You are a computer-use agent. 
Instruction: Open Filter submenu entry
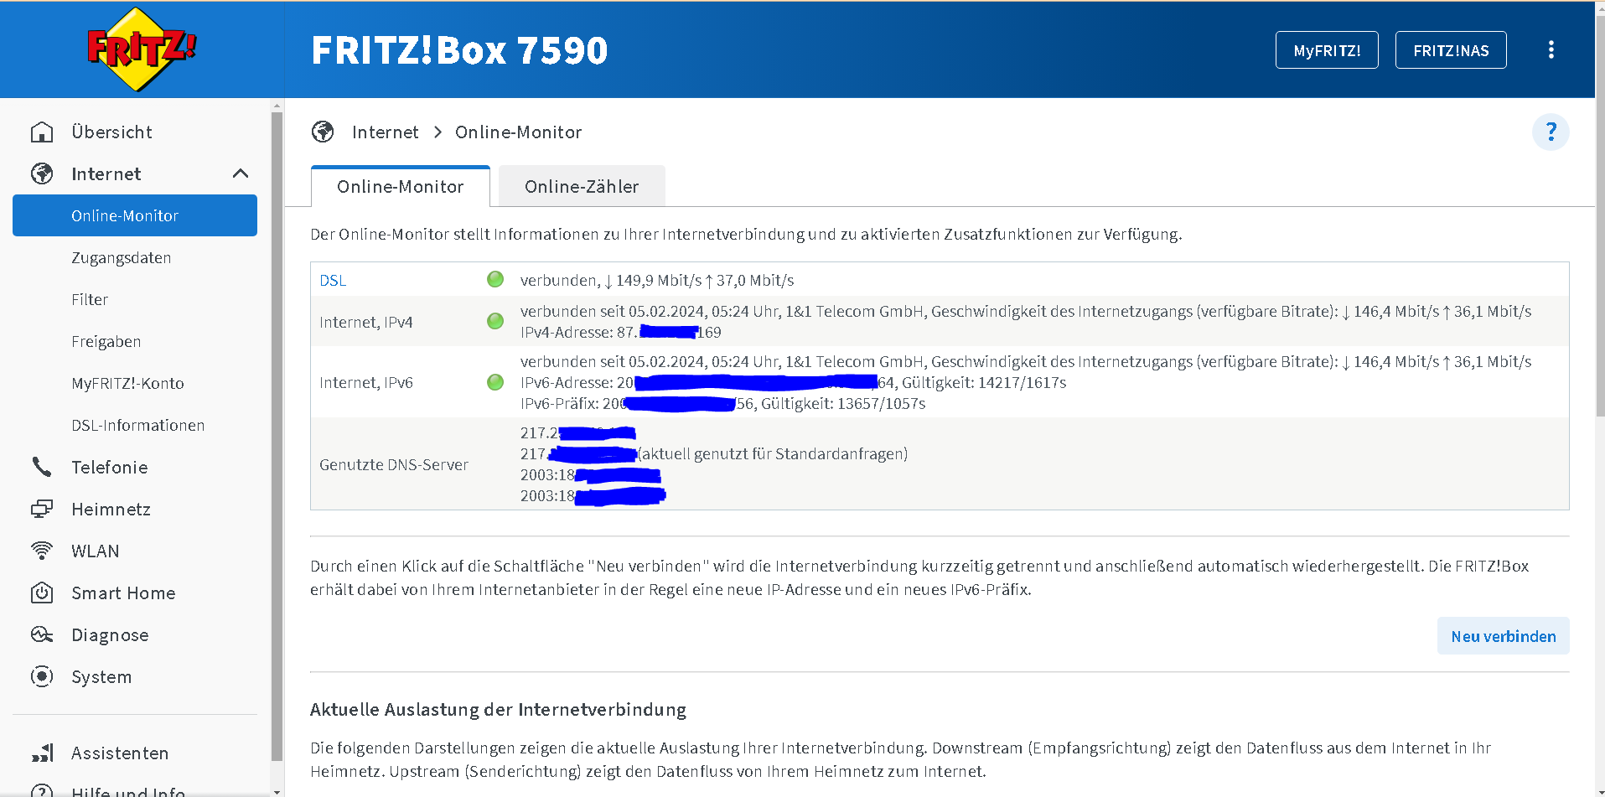pyautogui.click(x=90, y=300)
